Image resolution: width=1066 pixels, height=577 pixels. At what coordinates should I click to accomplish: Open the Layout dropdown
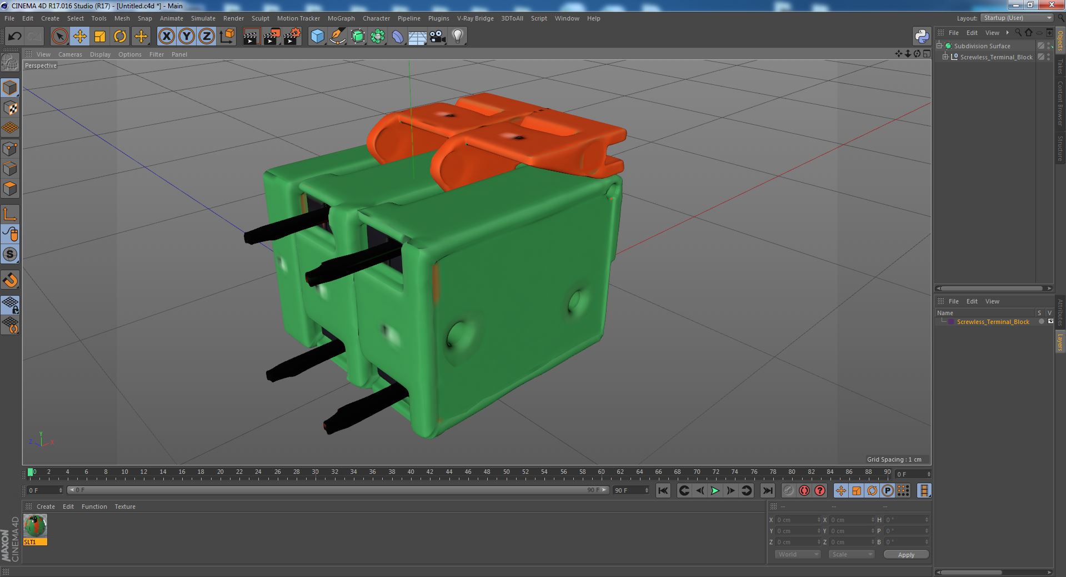pyautogui.click(x=1016, y=18)
